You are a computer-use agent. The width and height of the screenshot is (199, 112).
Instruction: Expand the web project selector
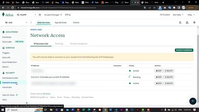pos(16,22)
